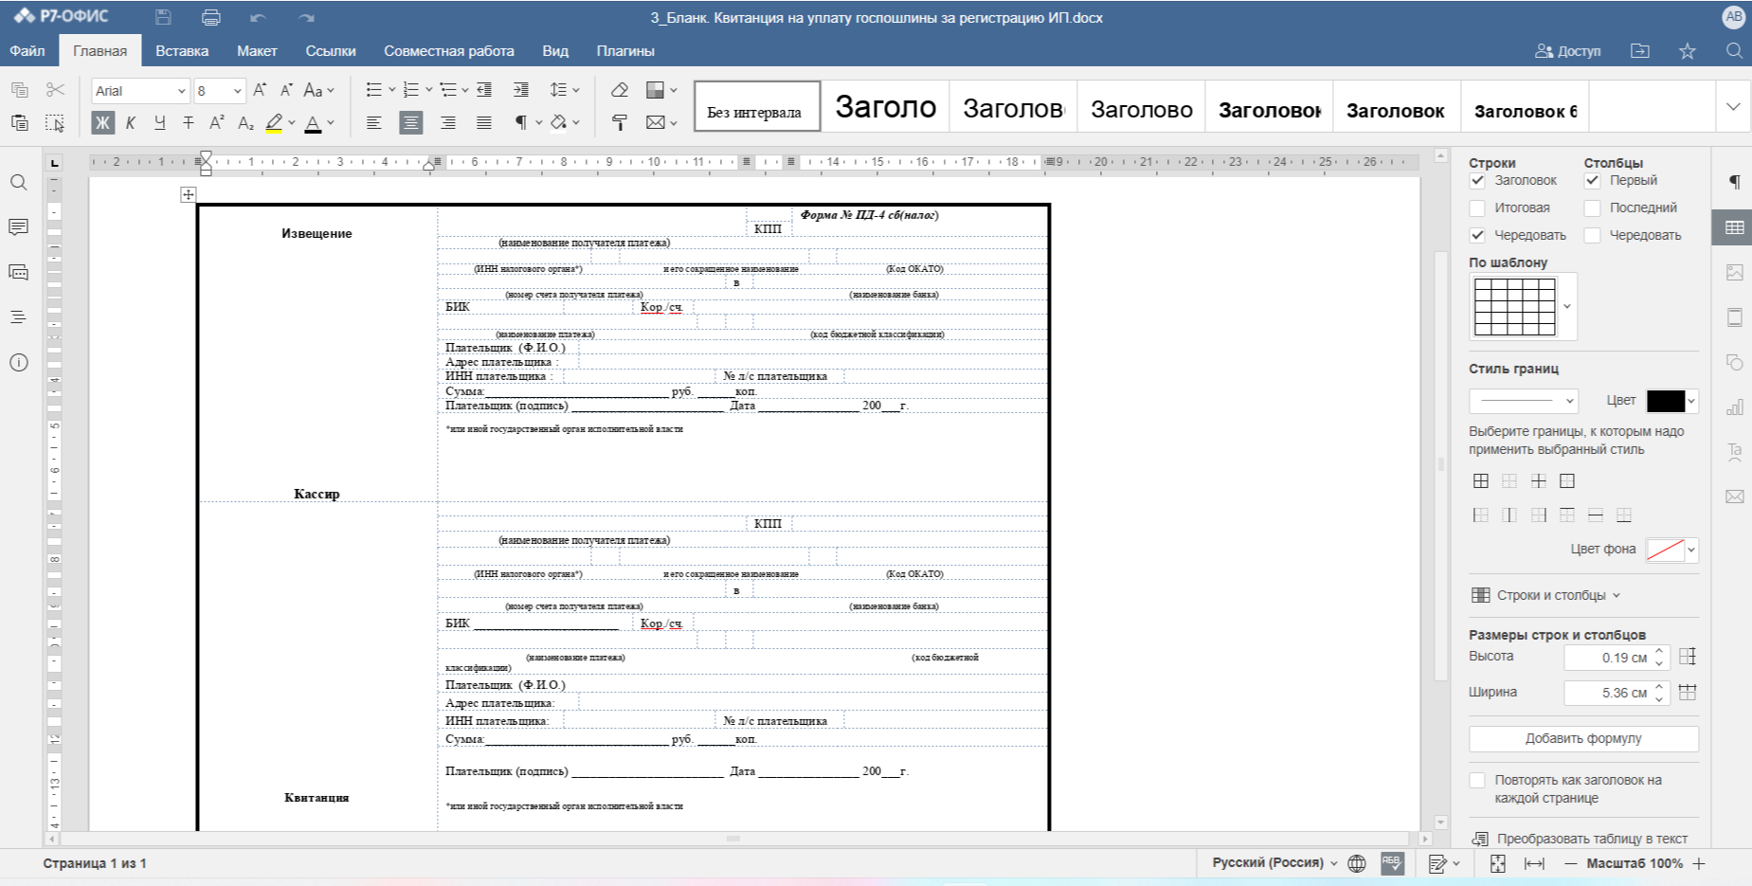1752x886 pixels.
Task: Switch to the Вставка tab
Action: pyautogui.click(x=182, y=51)
